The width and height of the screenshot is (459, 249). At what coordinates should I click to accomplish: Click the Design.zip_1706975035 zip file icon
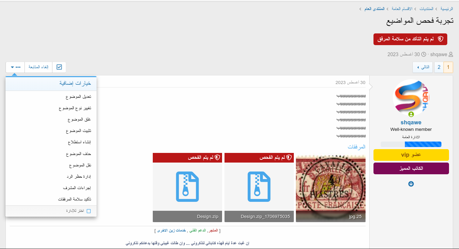click(x=259, y=186)
